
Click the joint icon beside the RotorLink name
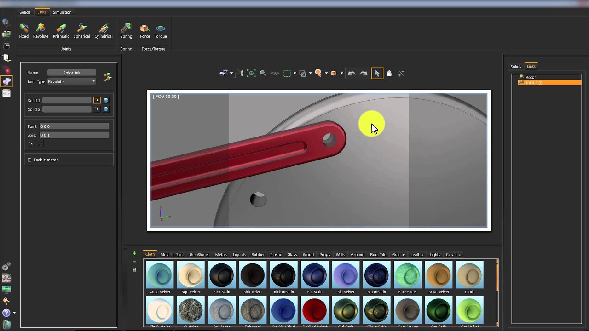(x=108, y=77)
